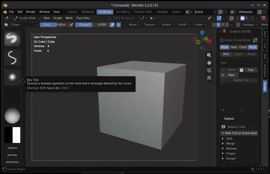Click the Blender logo menu icon
270x174 pixels.
pos(5,12)
